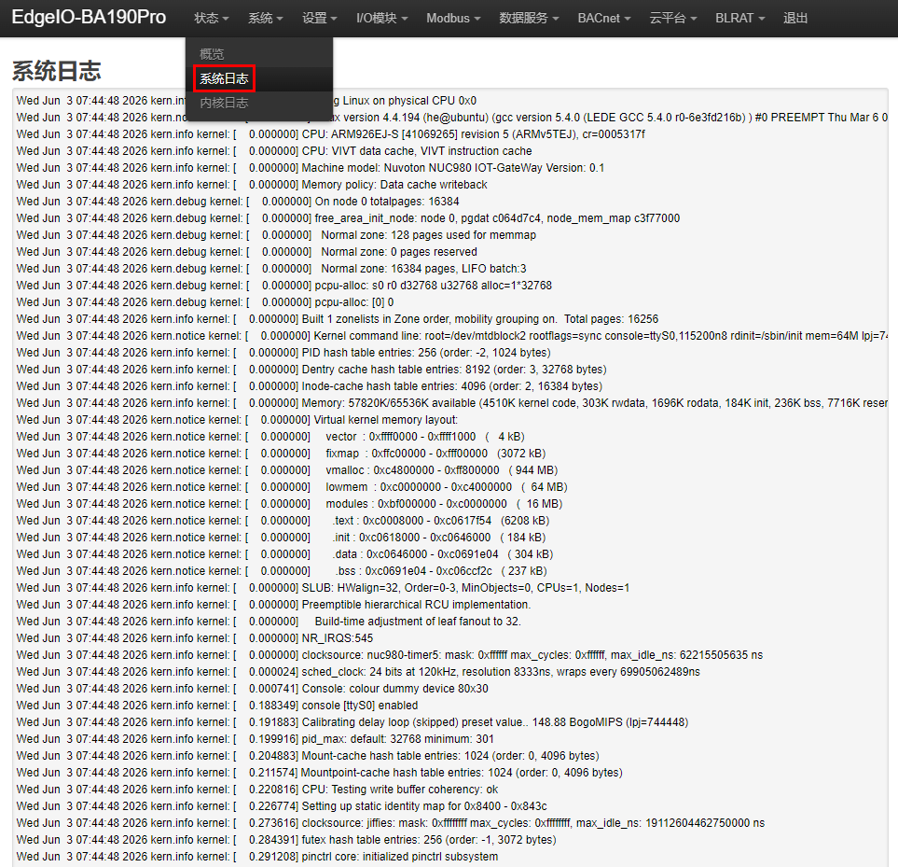Select the 'PID hash table entries: 256' line
The image size is (898, 867).
click(x=283, y=353)
